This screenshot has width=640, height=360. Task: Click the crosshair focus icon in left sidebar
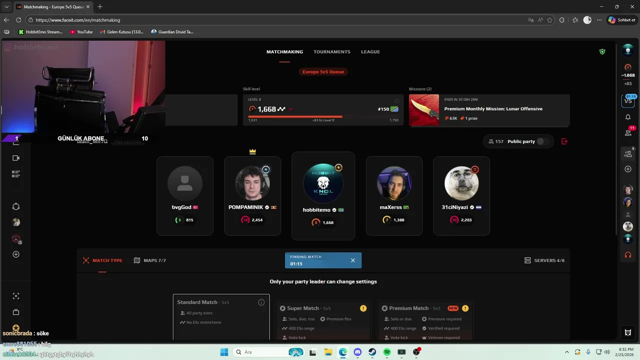click(16, 296)
